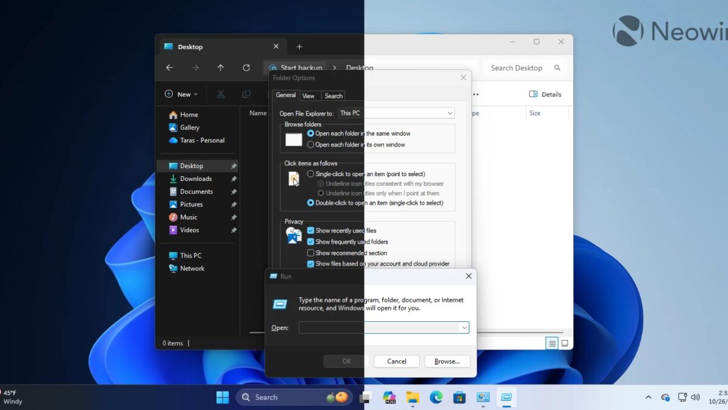Unpin Desktop using its pin icon
Screen dimensions: 728x410
(234, 166)
